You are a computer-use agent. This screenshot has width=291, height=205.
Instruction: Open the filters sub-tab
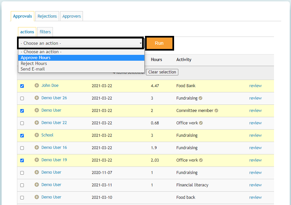[45, 32]
